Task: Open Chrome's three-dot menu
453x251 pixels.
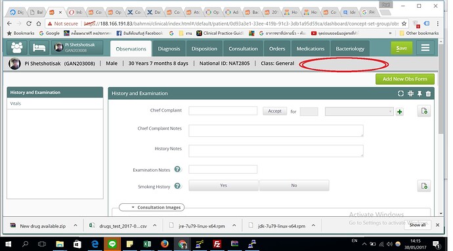Action: (438, 24)
